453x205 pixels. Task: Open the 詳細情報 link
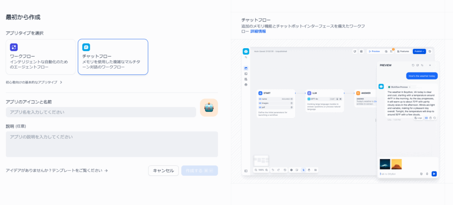pyautogui.click(x=258, y=31)
